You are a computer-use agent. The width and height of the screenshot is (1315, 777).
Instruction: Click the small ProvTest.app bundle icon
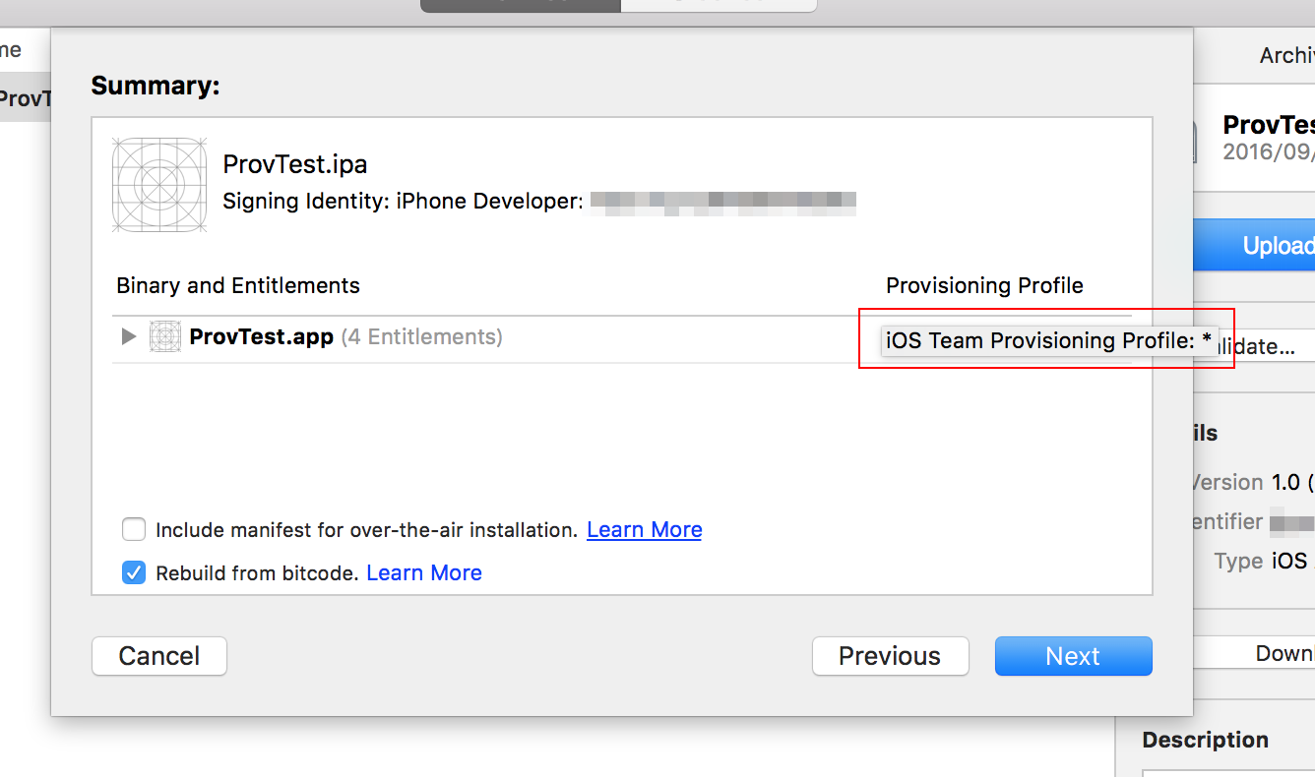pyautogui.click(x=165, y=336)
